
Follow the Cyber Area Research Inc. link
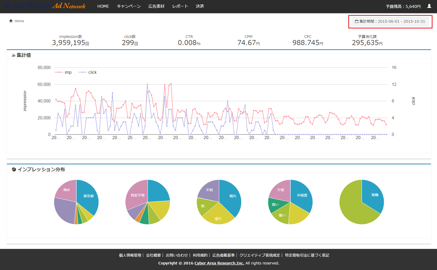coord(219,263)
